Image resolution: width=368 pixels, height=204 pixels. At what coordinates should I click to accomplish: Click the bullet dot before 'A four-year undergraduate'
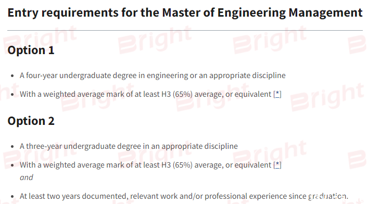coord(12,76)
